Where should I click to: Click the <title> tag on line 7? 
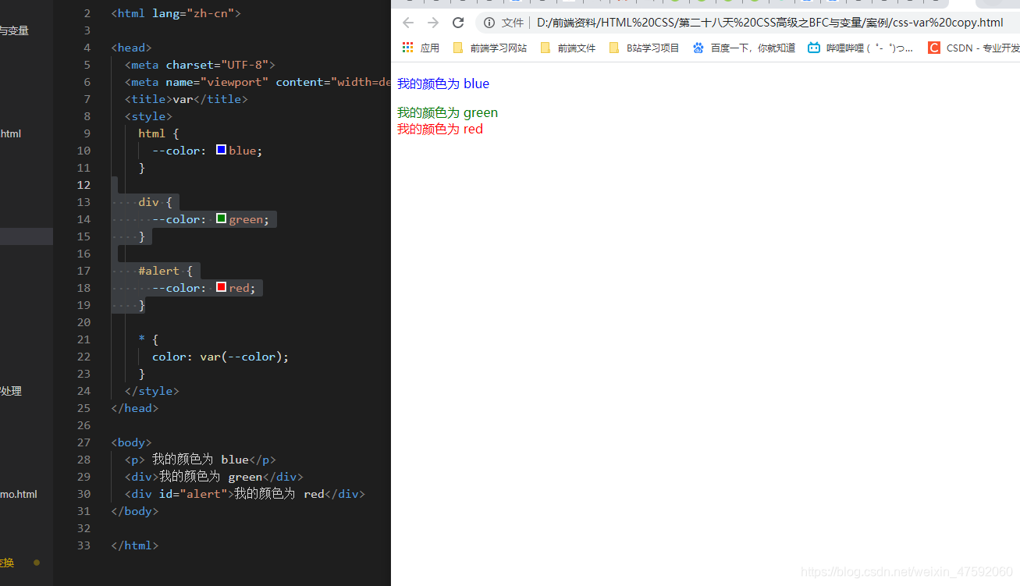pyautogui.click(x=148, y=99)
